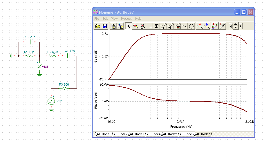Open the legend tool icon
Image resolution: width=264 pixels, height=146 pixels.
click(178, 26)
